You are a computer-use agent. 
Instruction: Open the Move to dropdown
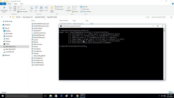click(x=31, y=9)
